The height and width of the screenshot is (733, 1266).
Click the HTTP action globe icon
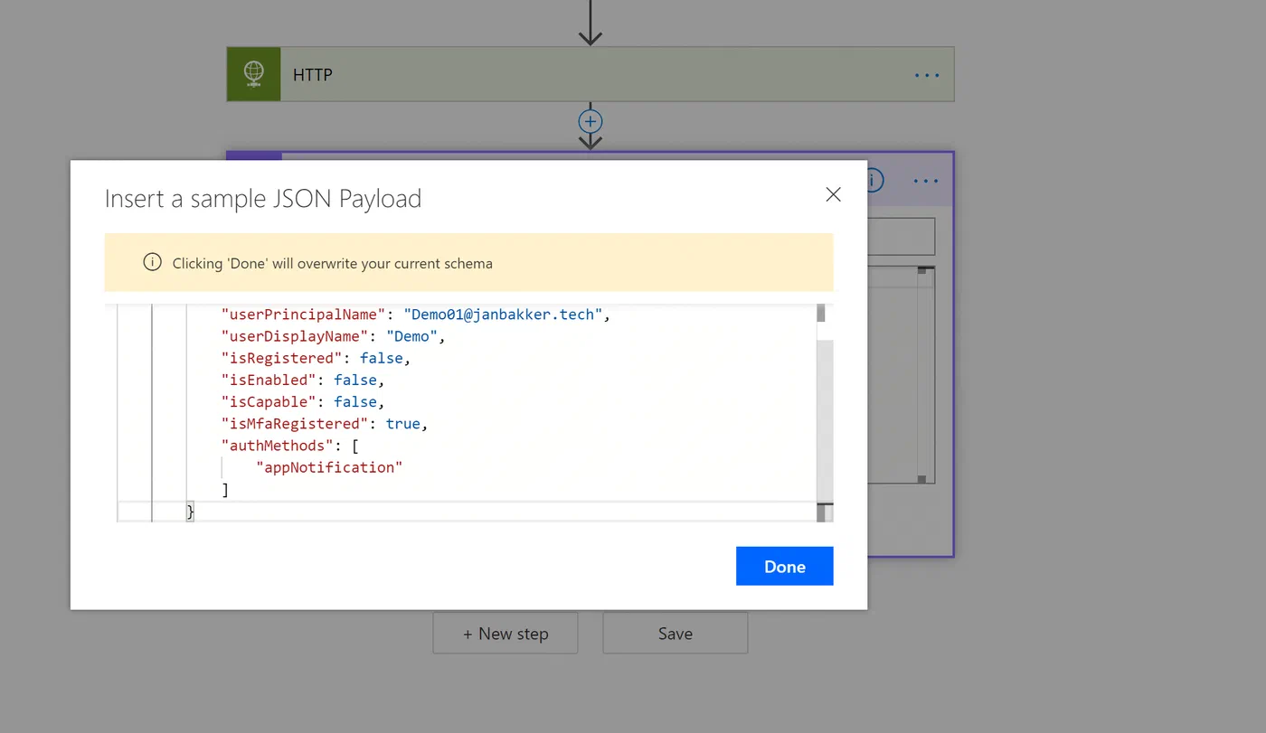click(254, 74)
